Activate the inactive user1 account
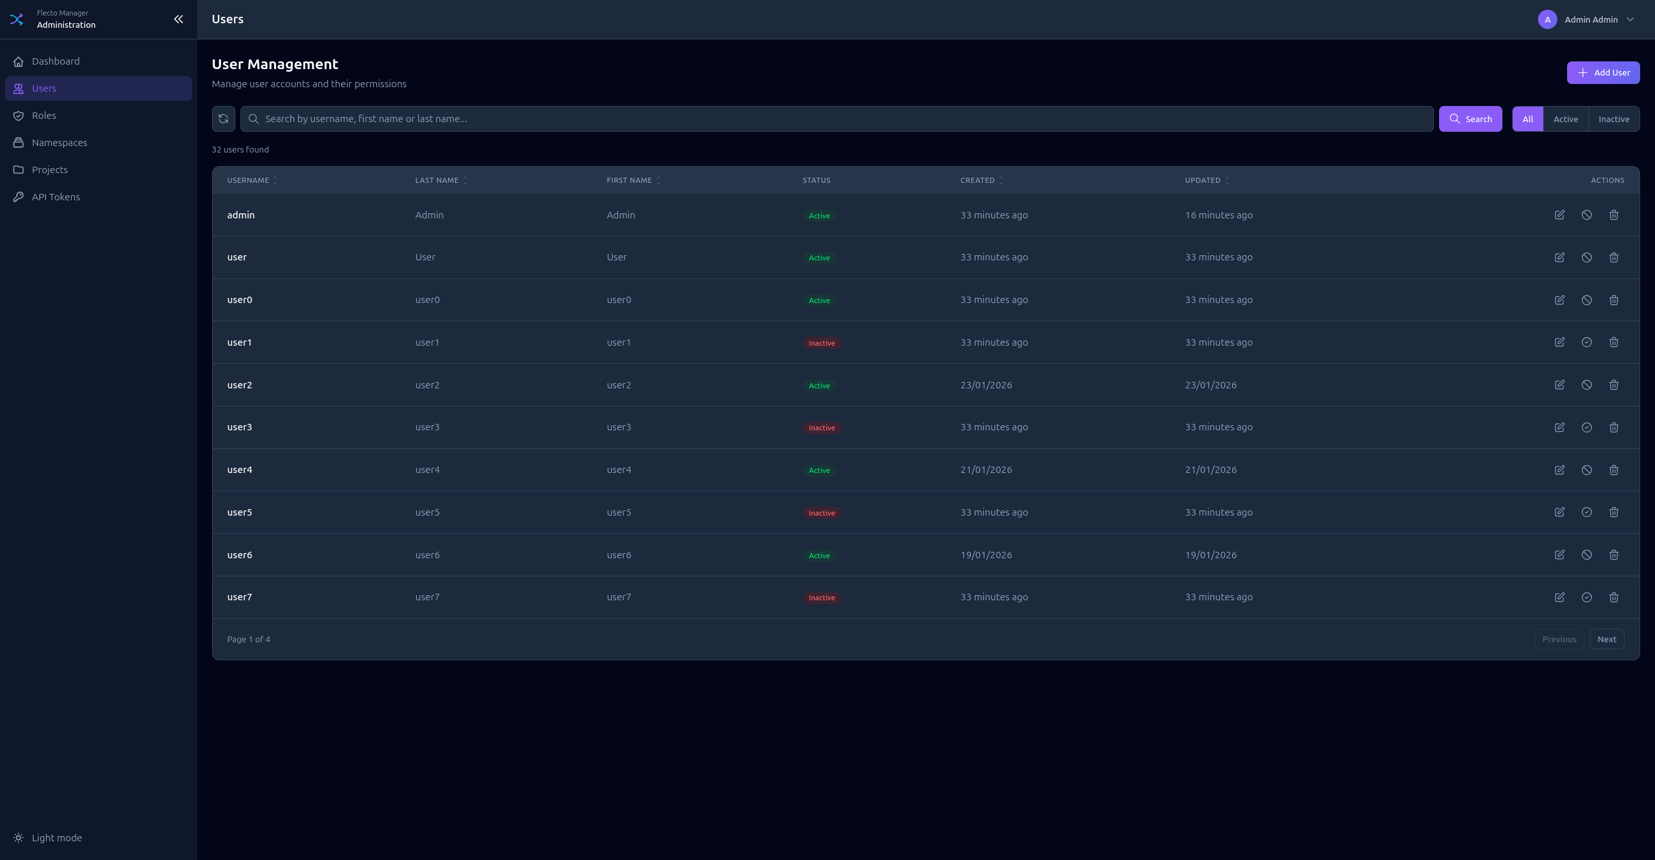The width and height of the screenshot is (1655, 860). [1587, 342]
